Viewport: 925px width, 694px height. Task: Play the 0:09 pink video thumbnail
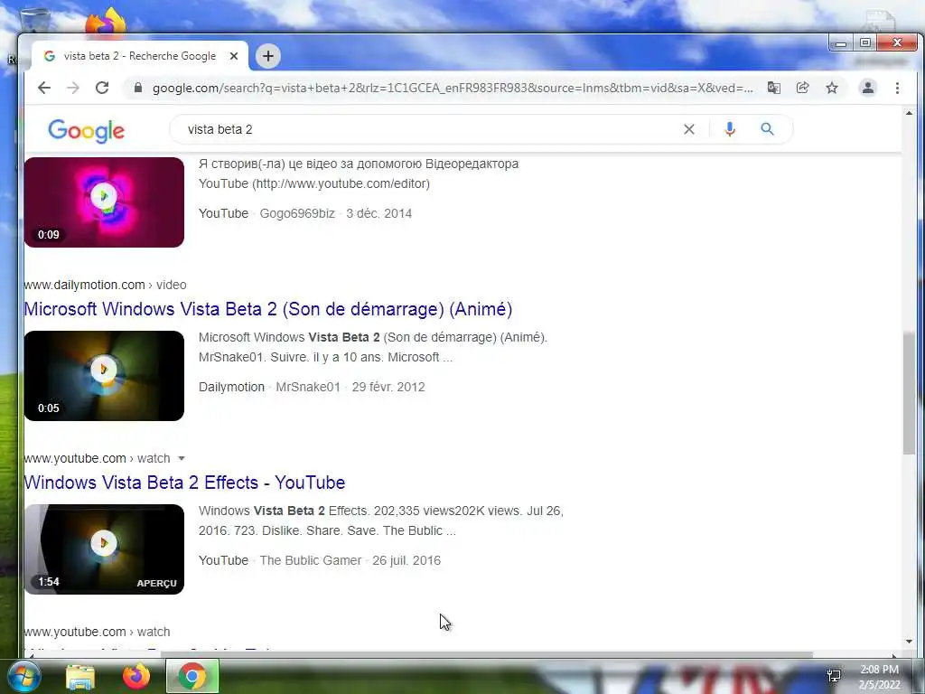[104, 202]
